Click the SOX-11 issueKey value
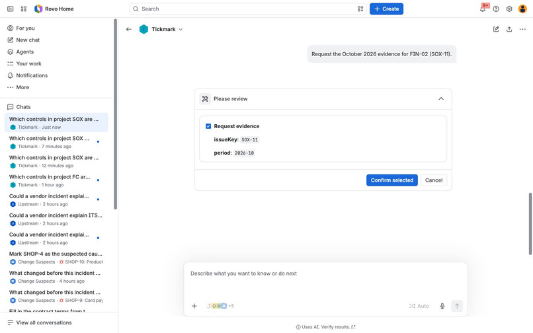533x333 pixels. [x=250, y=139]
